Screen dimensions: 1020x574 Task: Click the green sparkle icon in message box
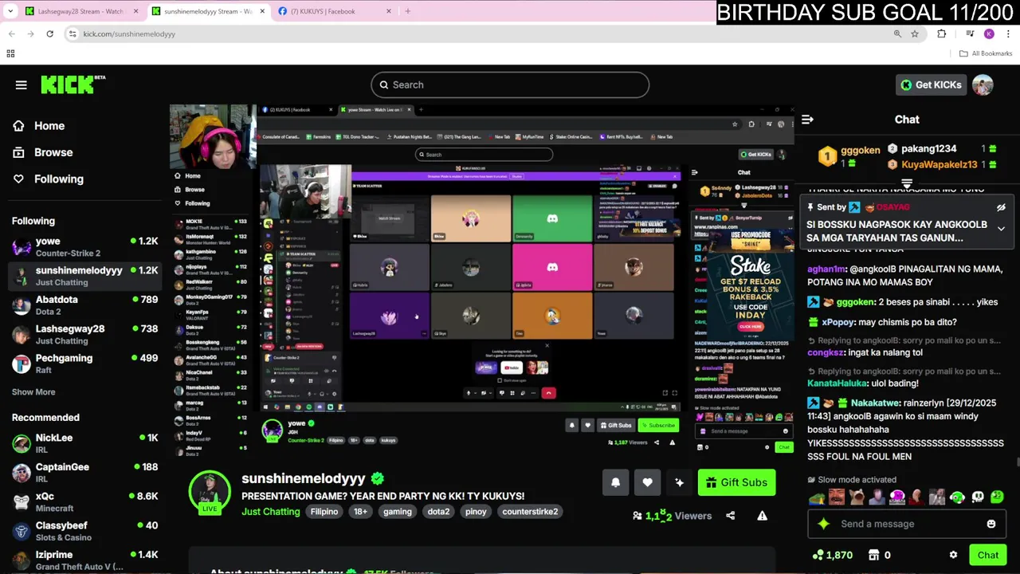[823, 524]
